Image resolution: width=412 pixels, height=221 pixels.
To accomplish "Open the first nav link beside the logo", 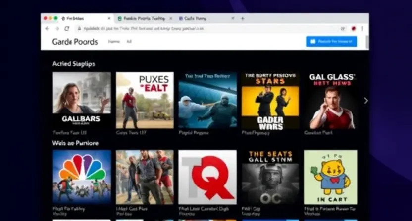I will pos(114,41).
